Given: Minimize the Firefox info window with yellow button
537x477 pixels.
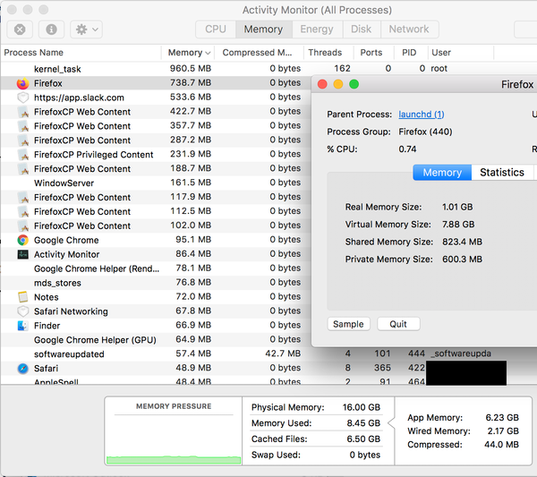Looking at the screenshot, I should [338, 84].
